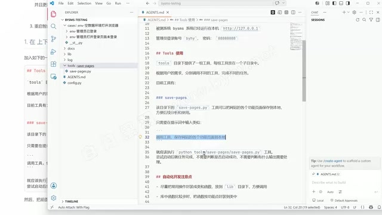Open the Run and Debug view
The image size is (382, 215).
tap(53, 51)
